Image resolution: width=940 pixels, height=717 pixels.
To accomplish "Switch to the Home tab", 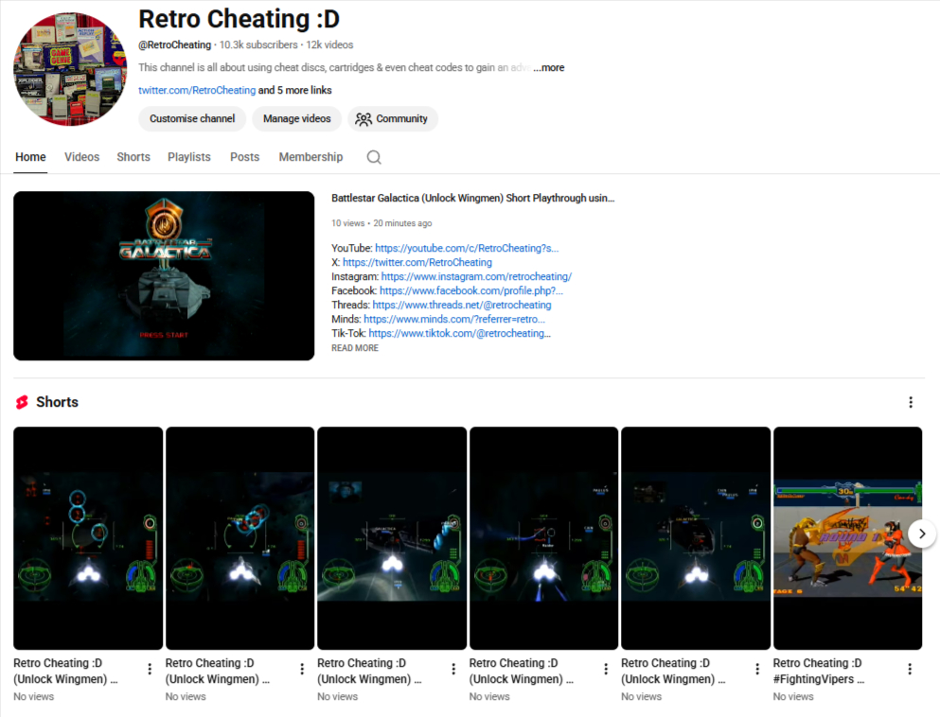I will (30, 157).
